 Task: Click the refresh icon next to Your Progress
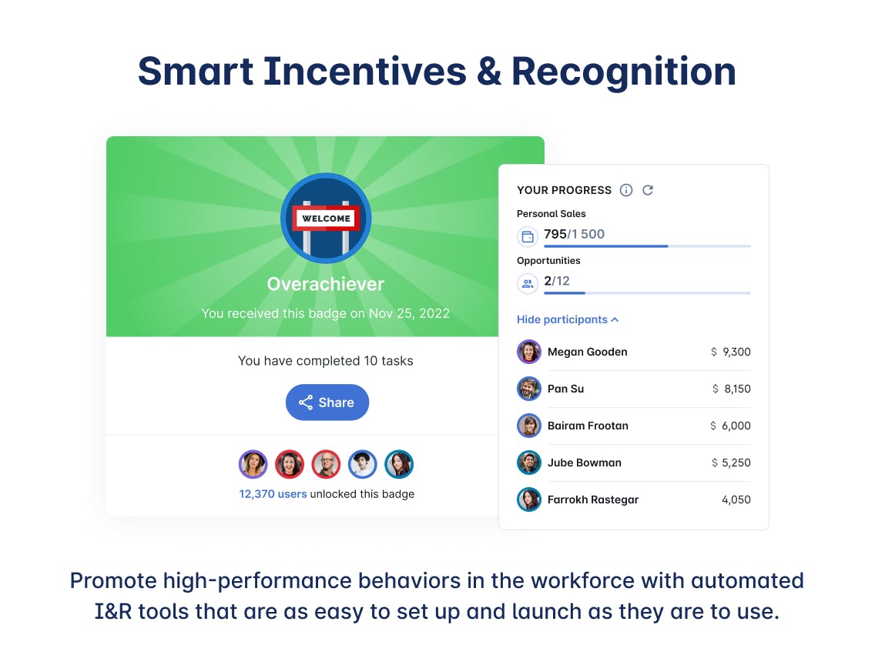pos(647,190)
